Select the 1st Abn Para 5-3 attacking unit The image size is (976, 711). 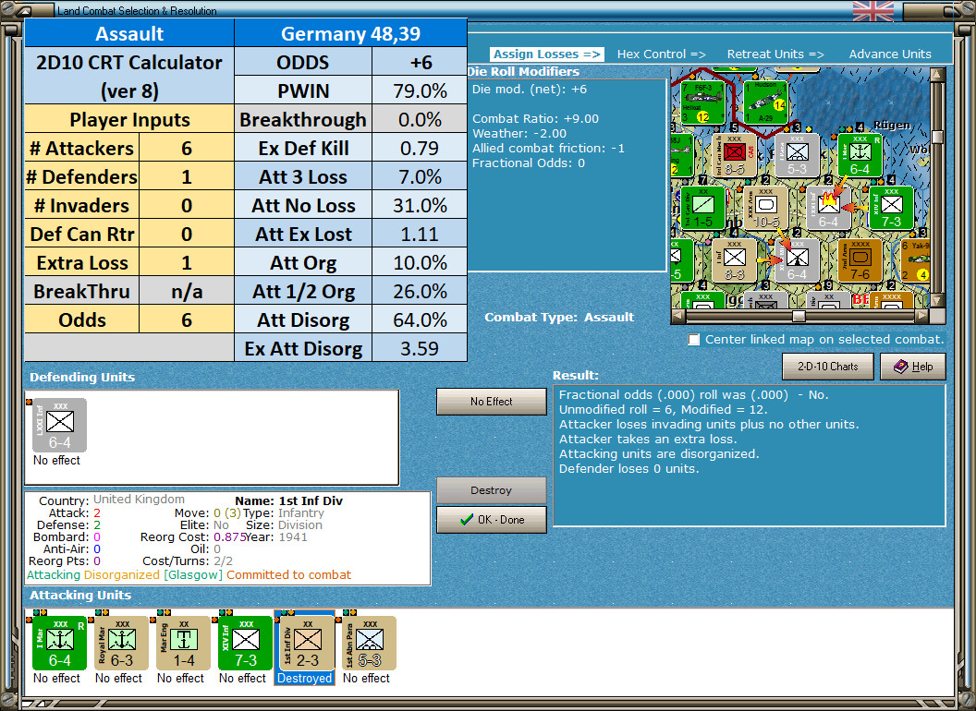pyautogui.click(x=369, y=644)
